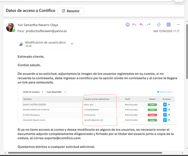Image resolution: width=188 pixels, height=156 pixels.
Task: Expand the Modificacion de usuario.docx attachment menu
Action: tap(72, 44)
